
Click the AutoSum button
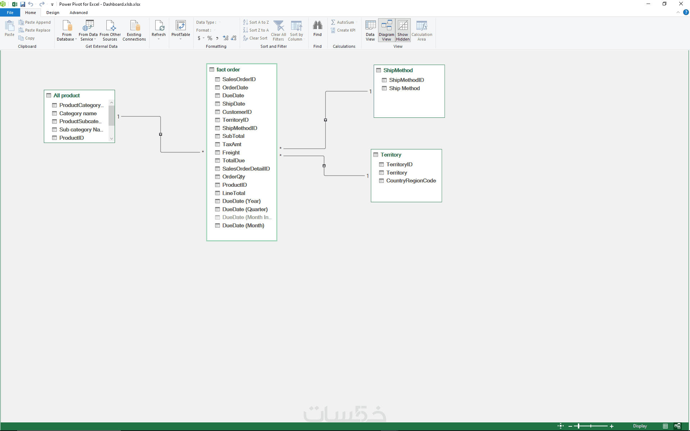pyautogui.click(x=342, y=22)
